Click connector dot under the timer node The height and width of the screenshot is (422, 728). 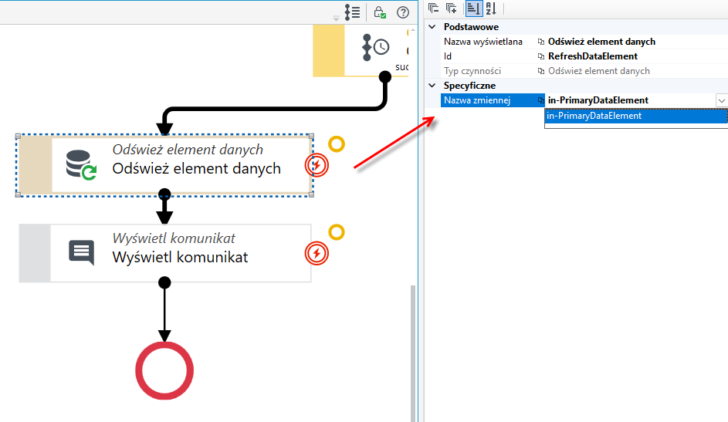click(x=385, y=76)
